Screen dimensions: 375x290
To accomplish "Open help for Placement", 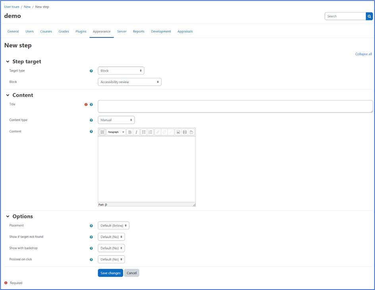I will 91,226.
